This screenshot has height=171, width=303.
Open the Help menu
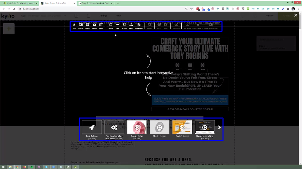point(119,16)
